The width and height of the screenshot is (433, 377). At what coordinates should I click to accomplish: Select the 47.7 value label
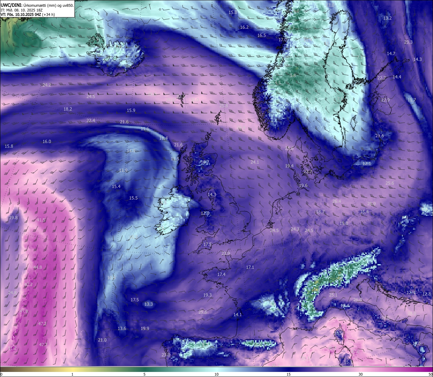pyautogui.click(x=43, y=345)
